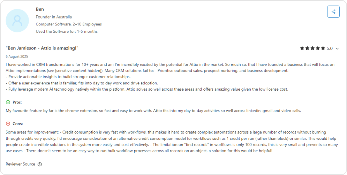The height and width of the screenshot is (175, 347).
Task: Click the "Founder in Australia" text
Action: (x=54, y=17)
